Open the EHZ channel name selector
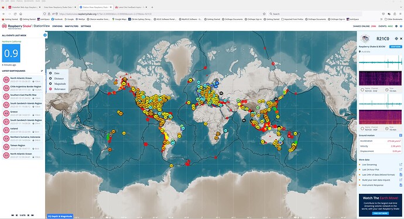The height and width of the screenshot is (219, 404). [x=369, y=90]
